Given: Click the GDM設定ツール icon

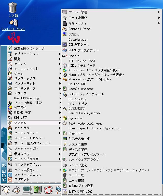Looking at the screenshot, I should click(65, 45).
